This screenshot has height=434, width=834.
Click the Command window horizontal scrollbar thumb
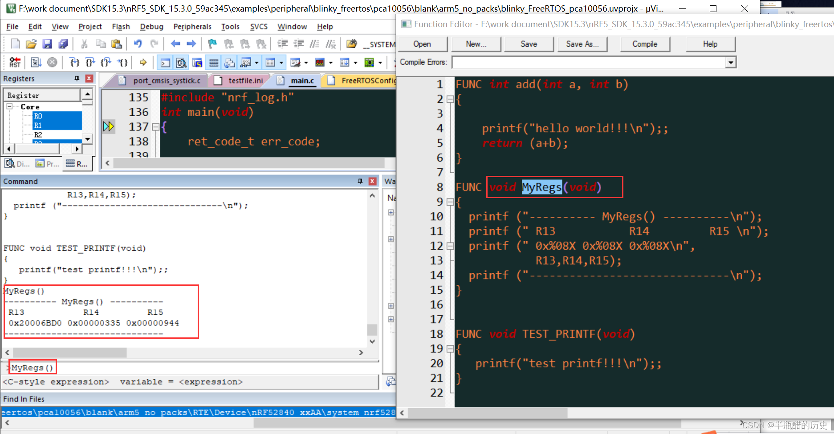(70, 353)
